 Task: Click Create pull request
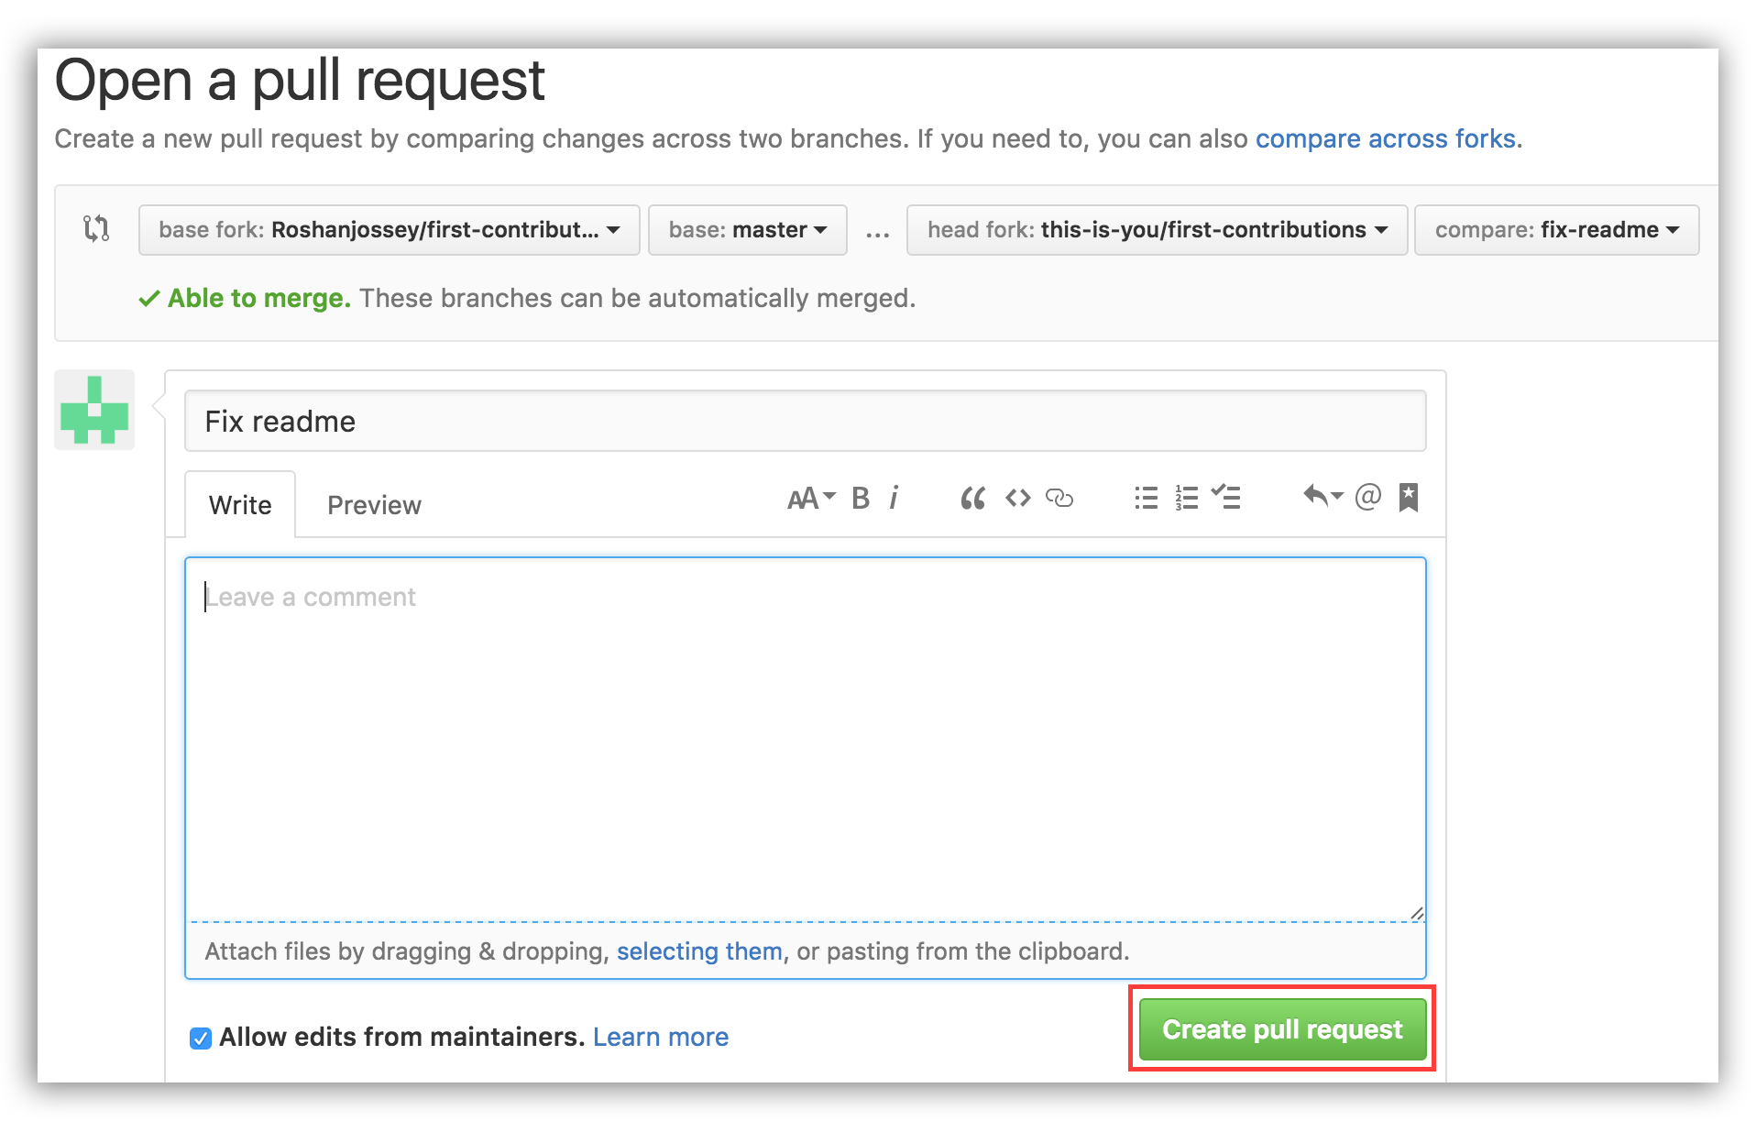1281,1028
